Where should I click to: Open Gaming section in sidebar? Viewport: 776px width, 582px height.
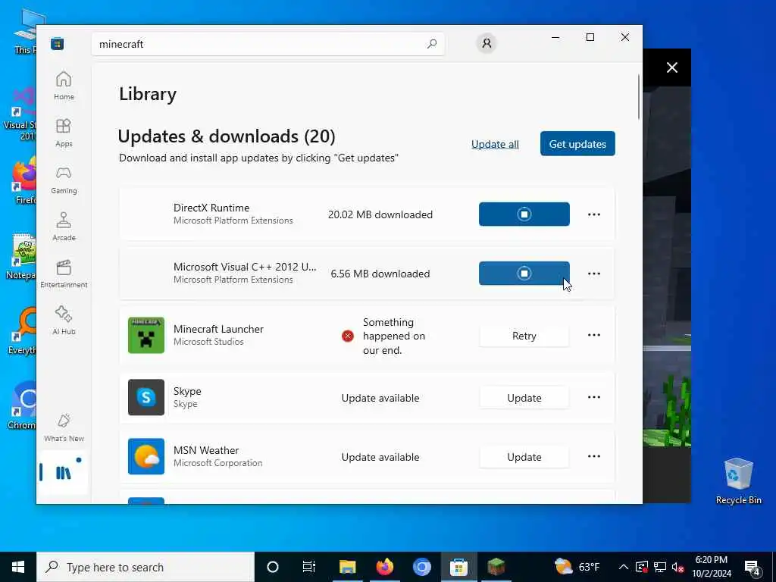click(x=64, y=180)
